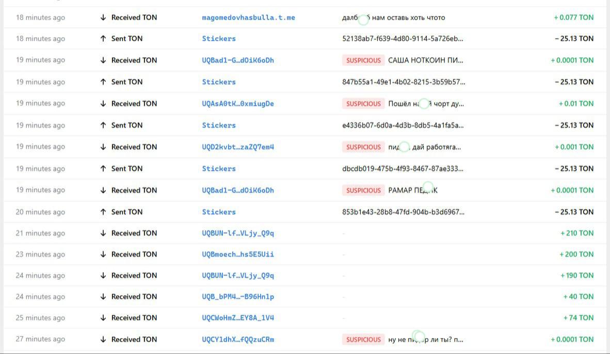Image resolution: width=610 pixels, height=354 pixels.
Task: Open the UQCY1dhX...fQQzuCRm sender address
Action: coord(238,339)
